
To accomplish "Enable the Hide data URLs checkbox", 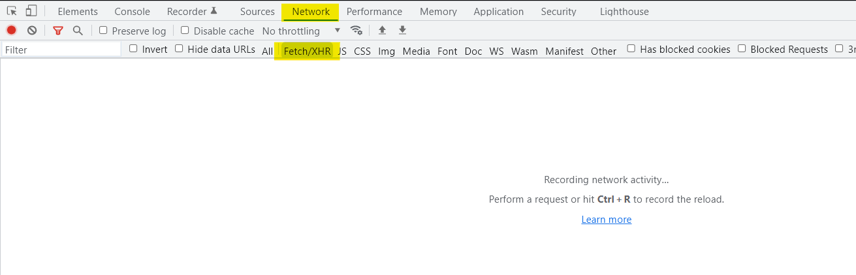I will [179, 49].
